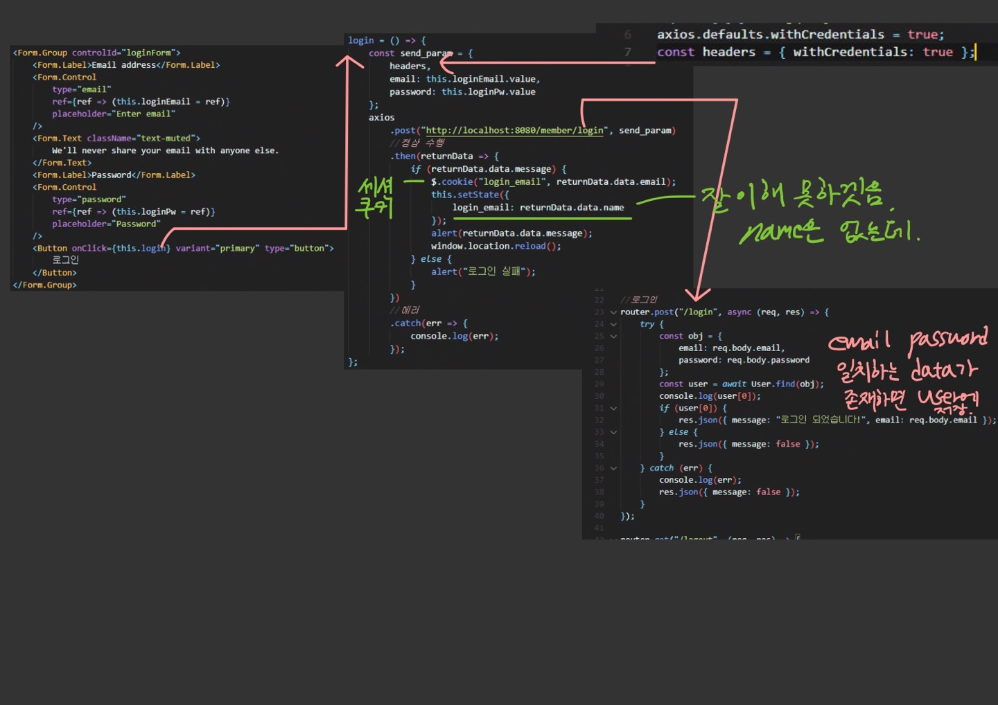Click the placeholder="Enter email" attribute
Screen dimensions: 998x705
(x=114, y=114)
